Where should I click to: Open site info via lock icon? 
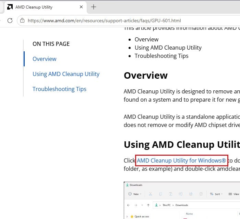pos(22,20)
